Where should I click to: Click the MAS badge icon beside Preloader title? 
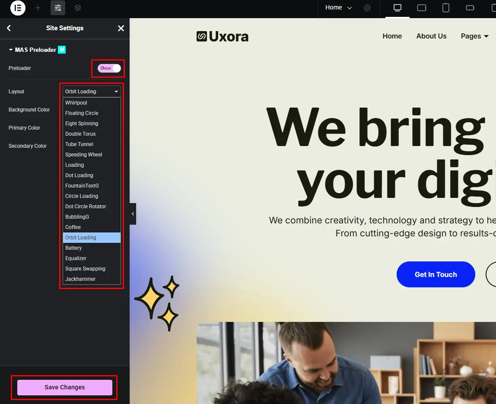(62, 50)
